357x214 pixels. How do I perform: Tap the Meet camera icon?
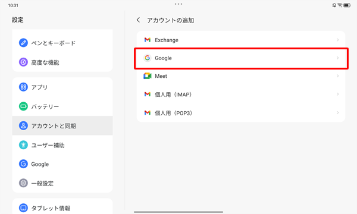148,76
